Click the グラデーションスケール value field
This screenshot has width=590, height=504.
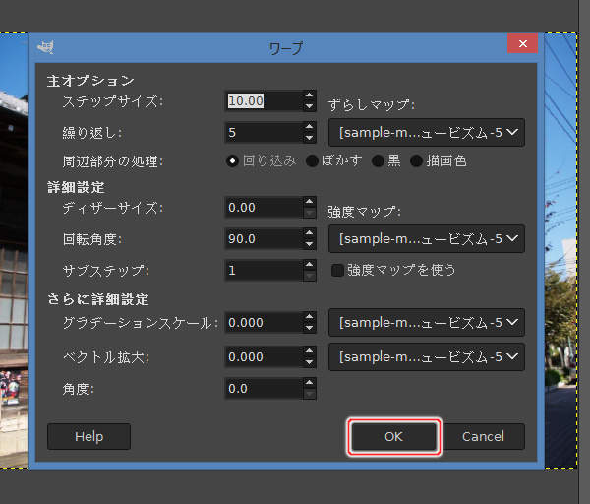click(x=265, y=323)
